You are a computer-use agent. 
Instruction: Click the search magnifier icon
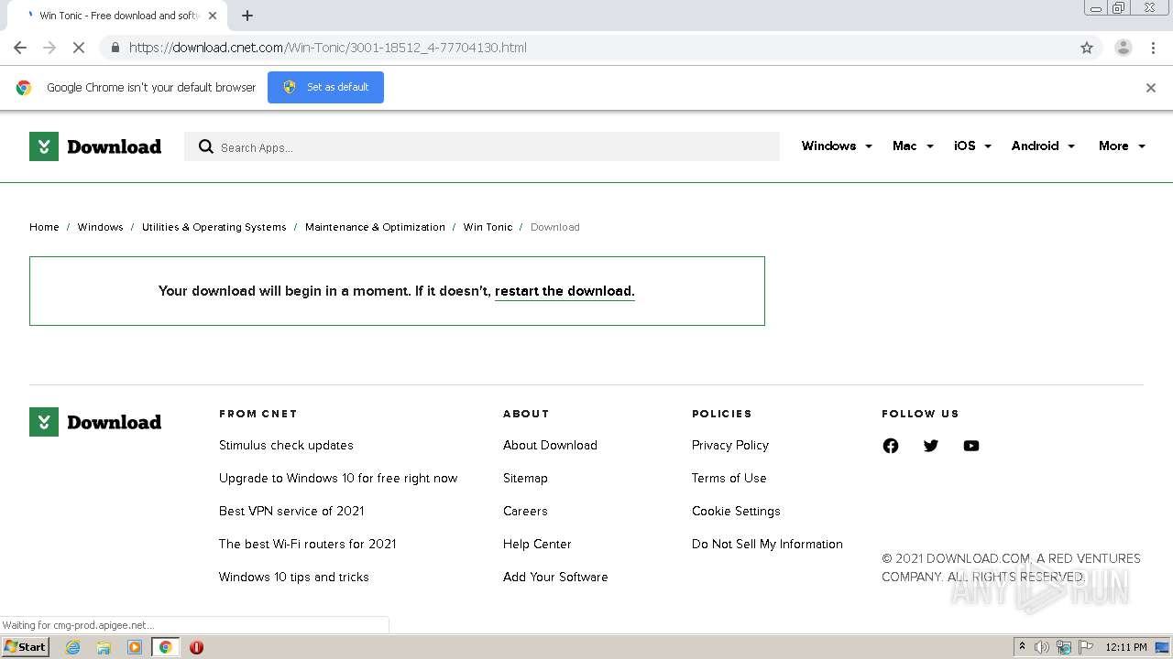206,146
